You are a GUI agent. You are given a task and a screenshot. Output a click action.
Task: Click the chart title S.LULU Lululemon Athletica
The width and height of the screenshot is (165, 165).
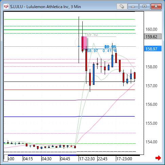pyautogui.click(x=45, y=7)
